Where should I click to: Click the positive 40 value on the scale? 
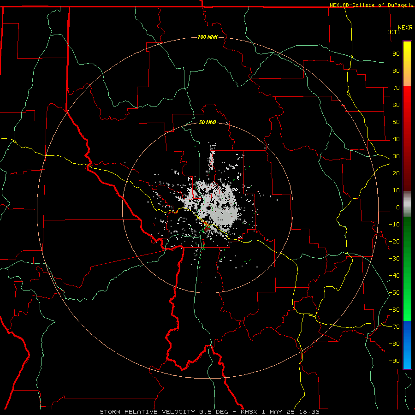396,139
